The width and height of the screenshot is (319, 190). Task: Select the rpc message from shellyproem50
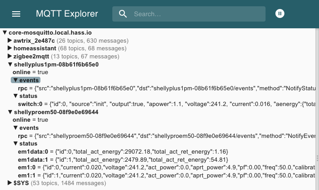pos(167,136)
